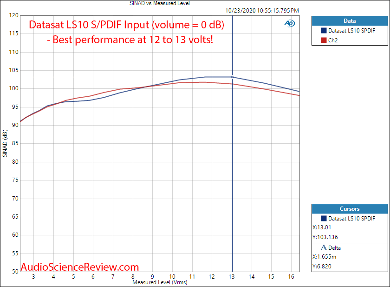Click the Delta Y:6.820 value

coord(322,267)
